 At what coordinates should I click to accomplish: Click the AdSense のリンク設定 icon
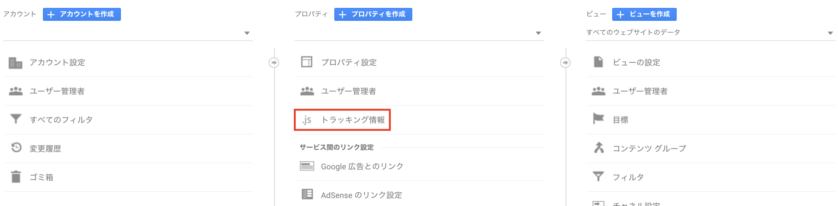pos(307,194)
